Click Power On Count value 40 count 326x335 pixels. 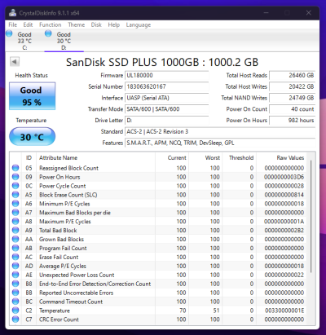293,109
